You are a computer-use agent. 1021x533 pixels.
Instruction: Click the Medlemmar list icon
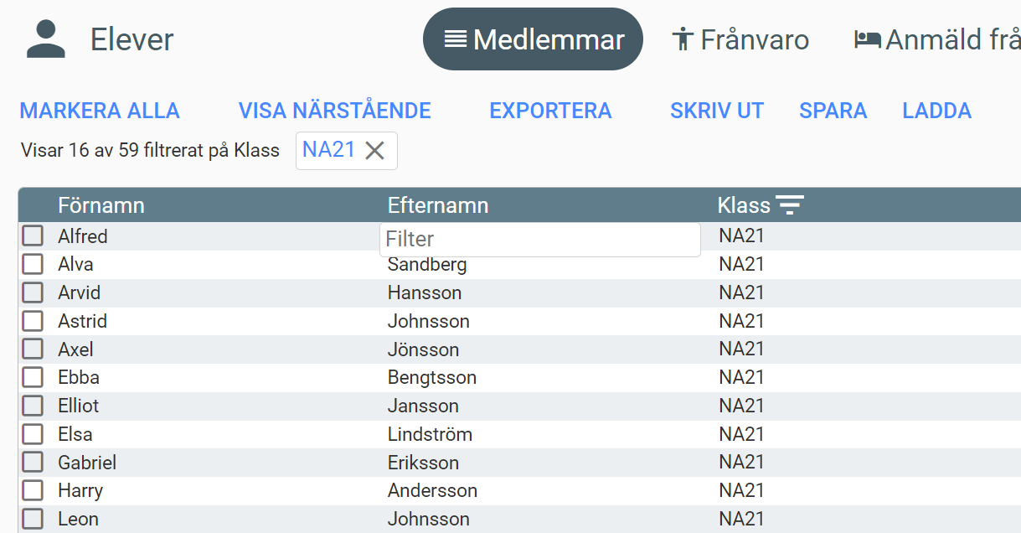coord(456,39)
